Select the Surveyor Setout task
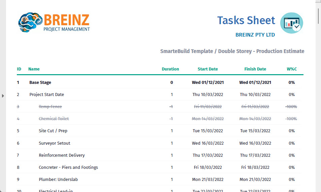 click(54, 143)
